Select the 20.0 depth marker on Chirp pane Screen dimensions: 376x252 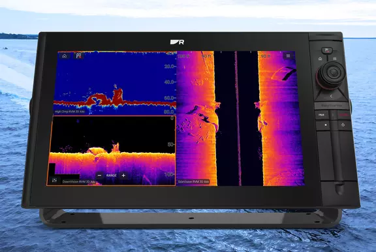pyautogui.click(x=169, y=66)
